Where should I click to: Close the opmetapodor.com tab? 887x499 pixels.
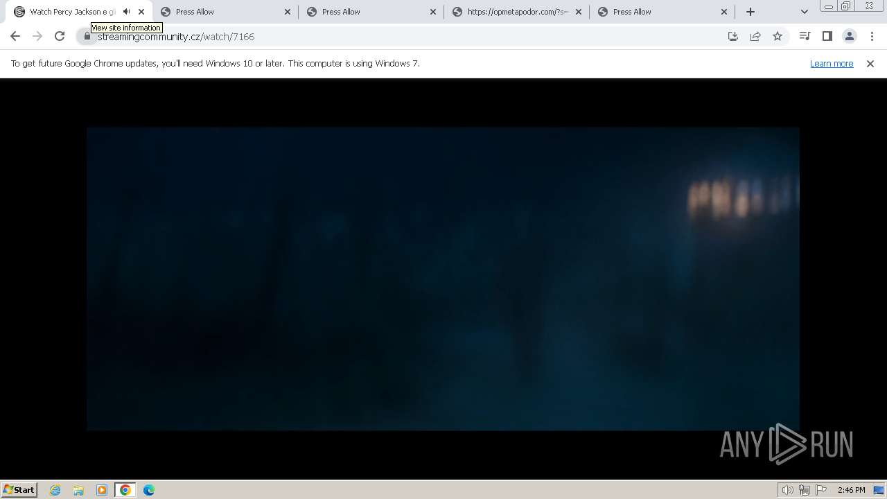(579, 12)
